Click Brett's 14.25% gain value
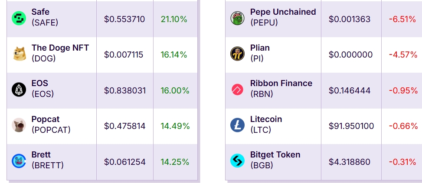Image resolution: width=422 pixels, height=183 pixels. (x=175, y=162)
